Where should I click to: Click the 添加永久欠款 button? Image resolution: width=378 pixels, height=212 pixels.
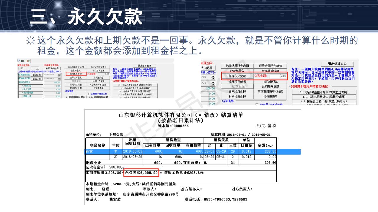click(76, 74)
